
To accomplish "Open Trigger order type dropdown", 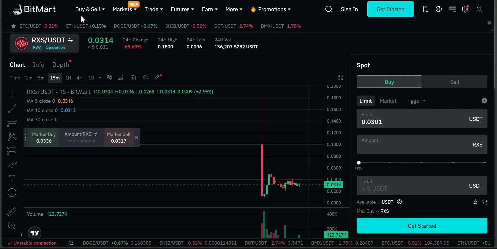I will [415, 101].
